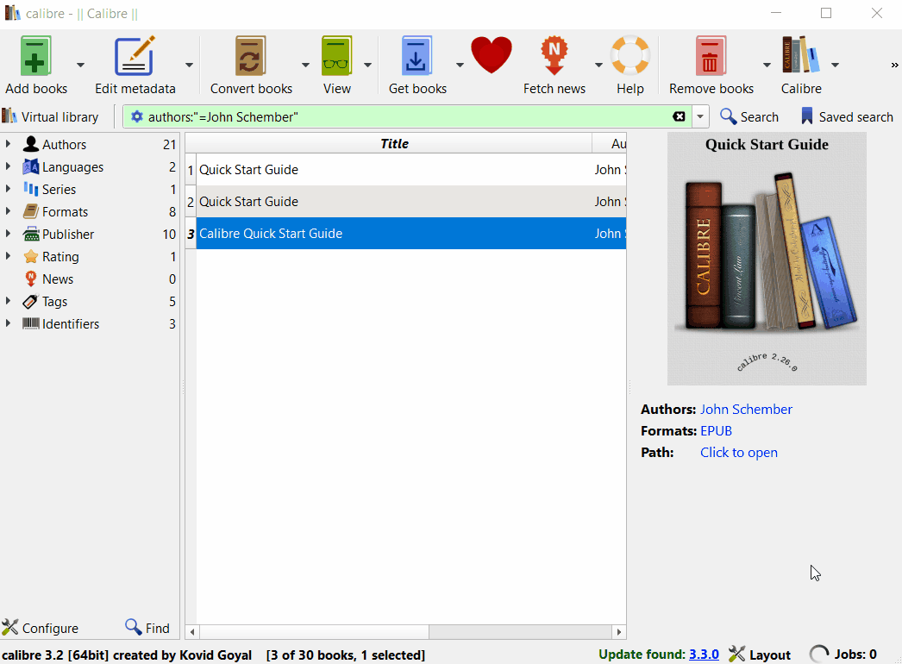This screenshot has width=902, height=664.
Task: Click the Calibre library icon
Action: pyautogui.click(x=801, y=54)
